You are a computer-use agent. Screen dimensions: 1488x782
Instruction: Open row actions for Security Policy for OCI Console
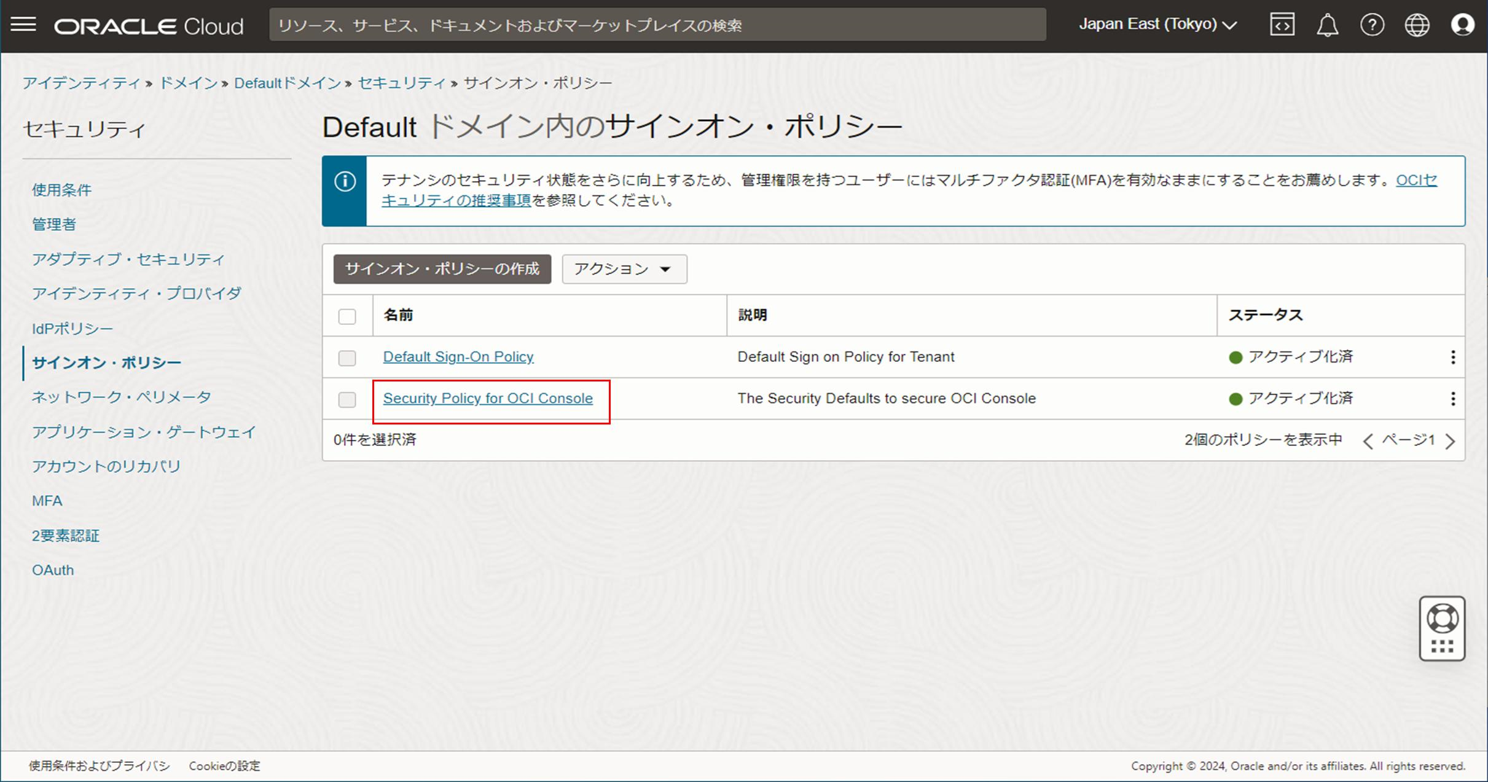point(1453,399)
